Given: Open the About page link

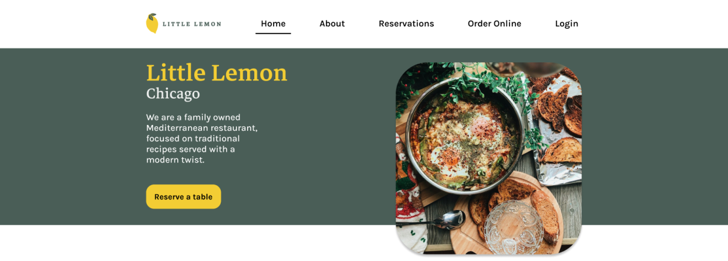Looking at the screenshot, I should coord(332,23).
